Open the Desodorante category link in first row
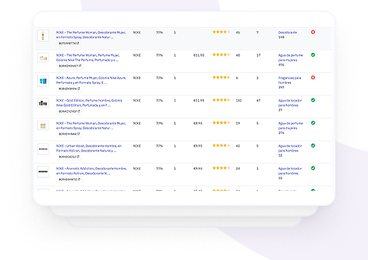This screenshot has height=260, width=368. (287, 32)
